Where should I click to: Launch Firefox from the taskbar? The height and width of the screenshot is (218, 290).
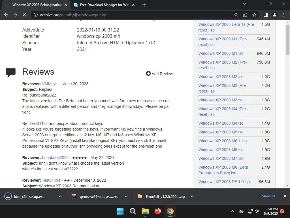coord(157,211)
